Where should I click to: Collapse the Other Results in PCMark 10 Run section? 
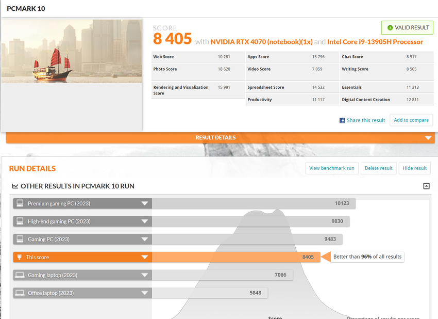[x=426, y=186]
